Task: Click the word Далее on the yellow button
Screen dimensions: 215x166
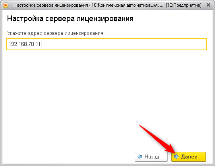Action: click(x=189, y=157)
